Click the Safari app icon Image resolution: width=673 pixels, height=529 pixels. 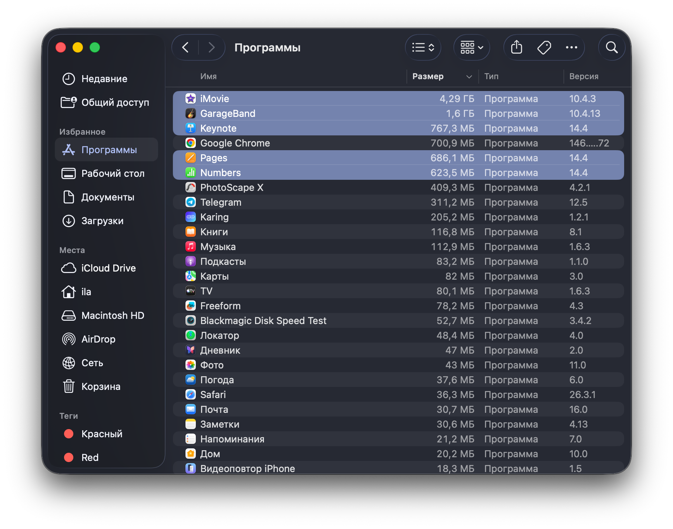[191, 395]
